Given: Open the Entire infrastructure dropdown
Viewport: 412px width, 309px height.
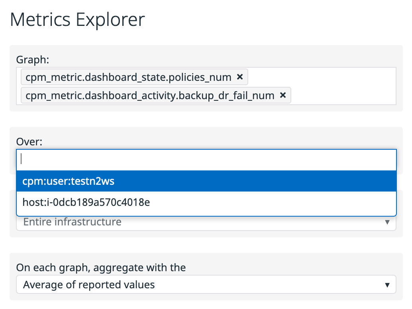Looking at the screenshot, I should [x=199, y=222].
